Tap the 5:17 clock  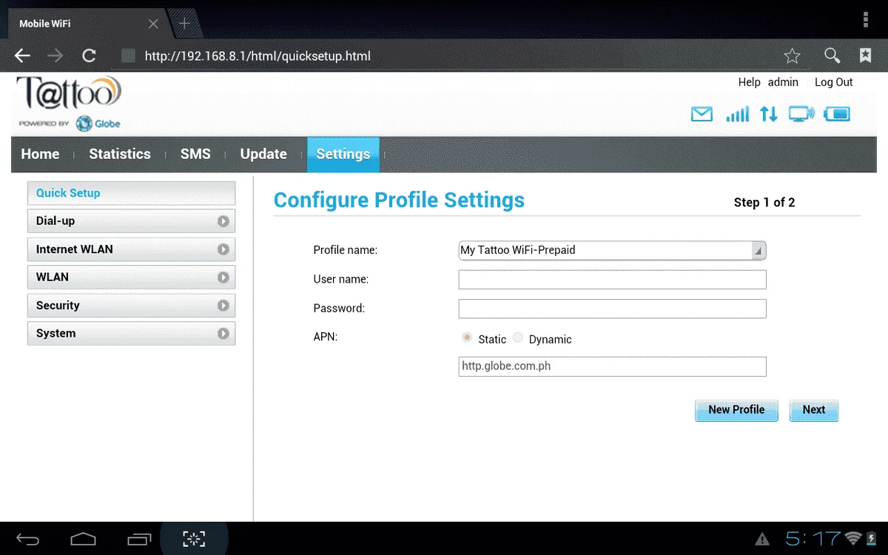click(x=813, y=539)
